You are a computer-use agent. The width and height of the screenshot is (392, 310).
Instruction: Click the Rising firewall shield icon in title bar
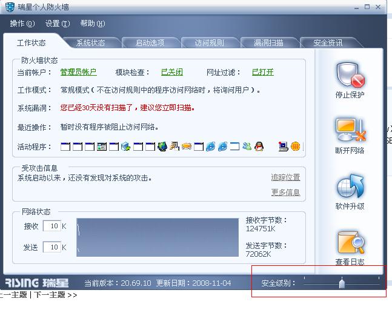pos(10,7)
